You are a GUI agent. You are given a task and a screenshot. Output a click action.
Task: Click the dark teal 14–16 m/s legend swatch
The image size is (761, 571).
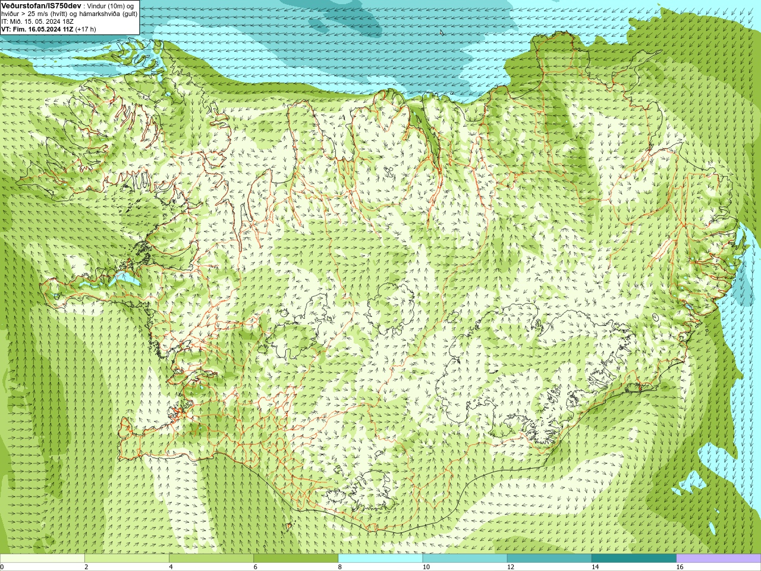click(x=634, y=559)
